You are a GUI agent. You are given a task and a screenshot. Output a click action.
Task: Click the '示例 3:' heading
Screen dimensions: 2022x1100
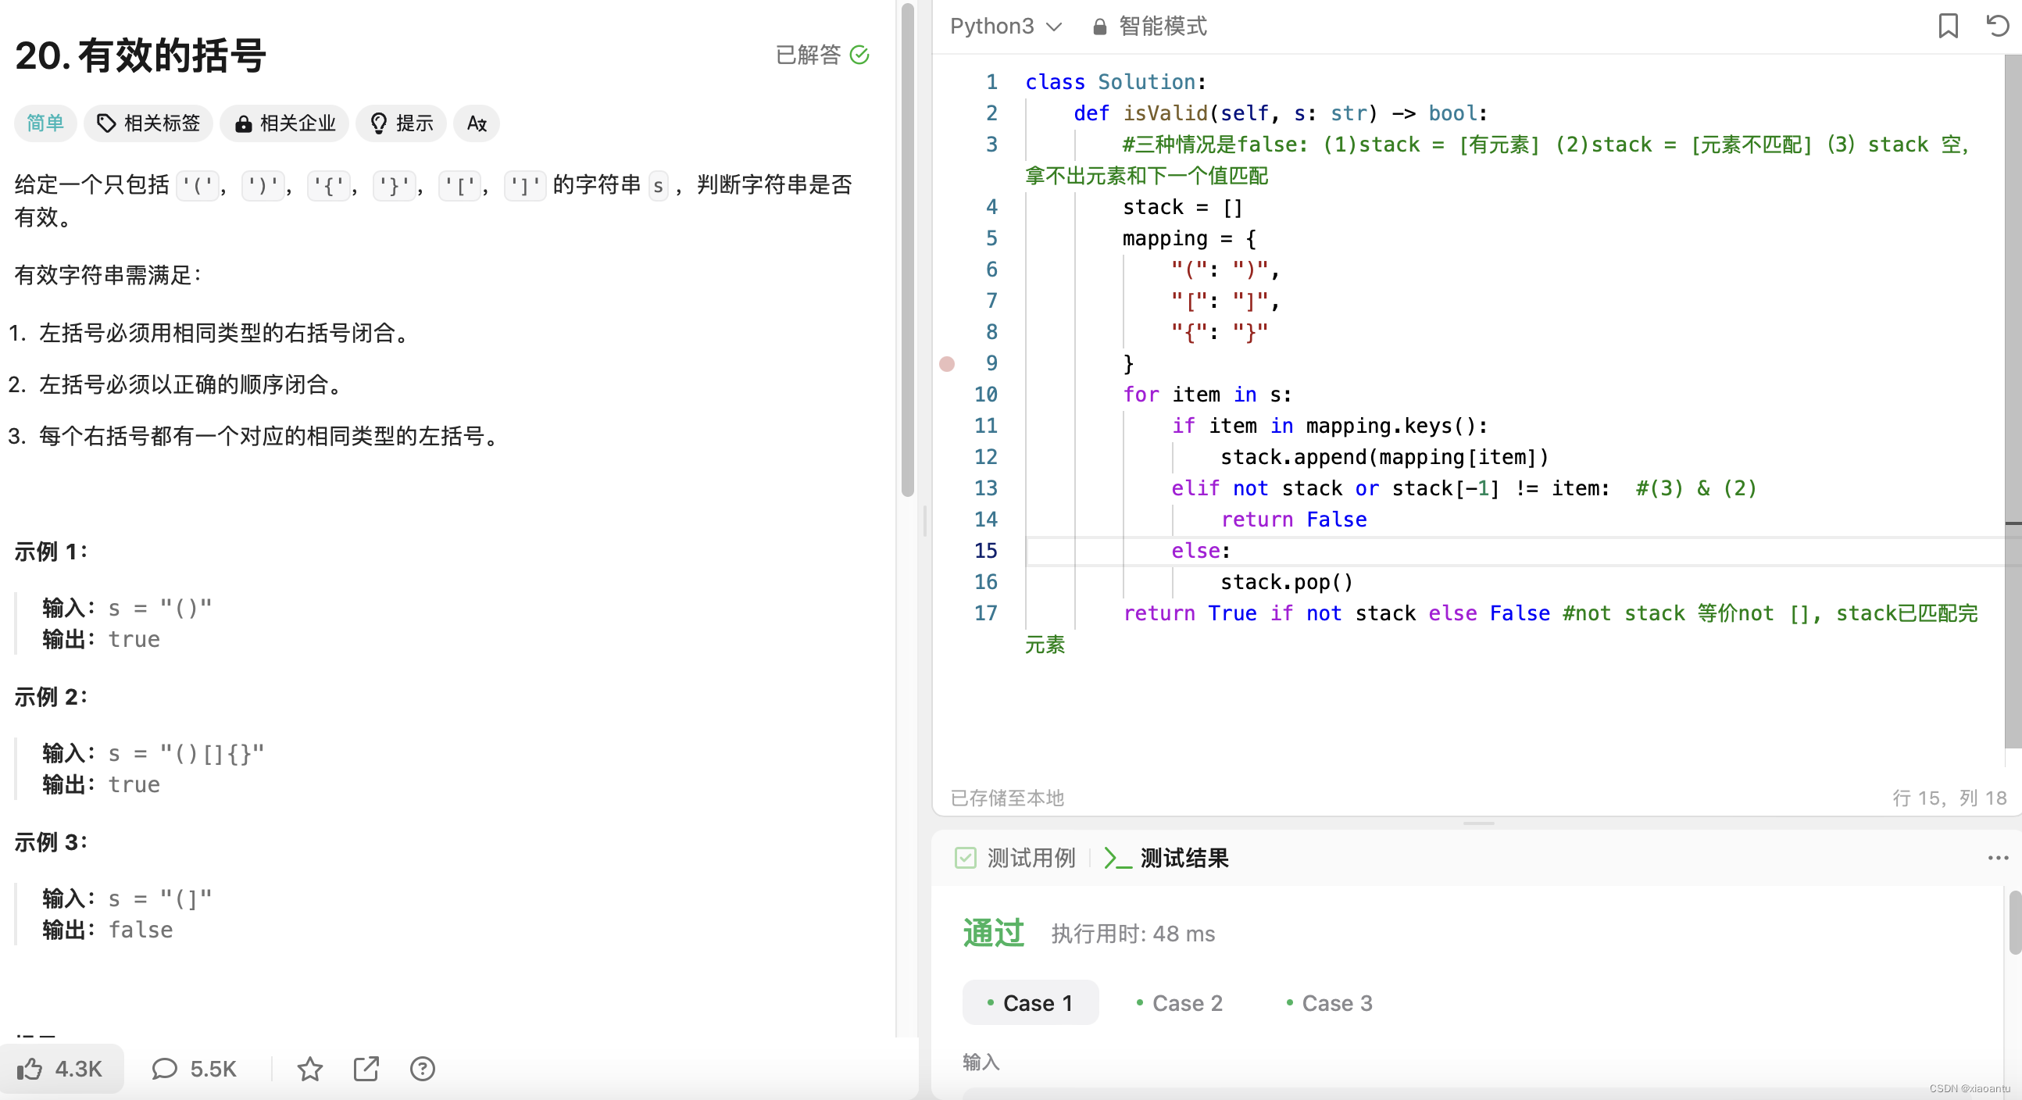coord(52,841)
